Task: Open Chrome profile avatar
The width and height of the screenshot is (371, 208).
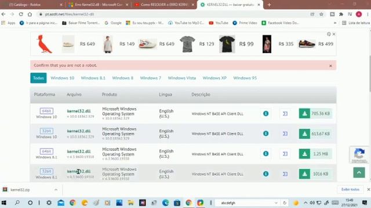Action: (x=359, y=14)
